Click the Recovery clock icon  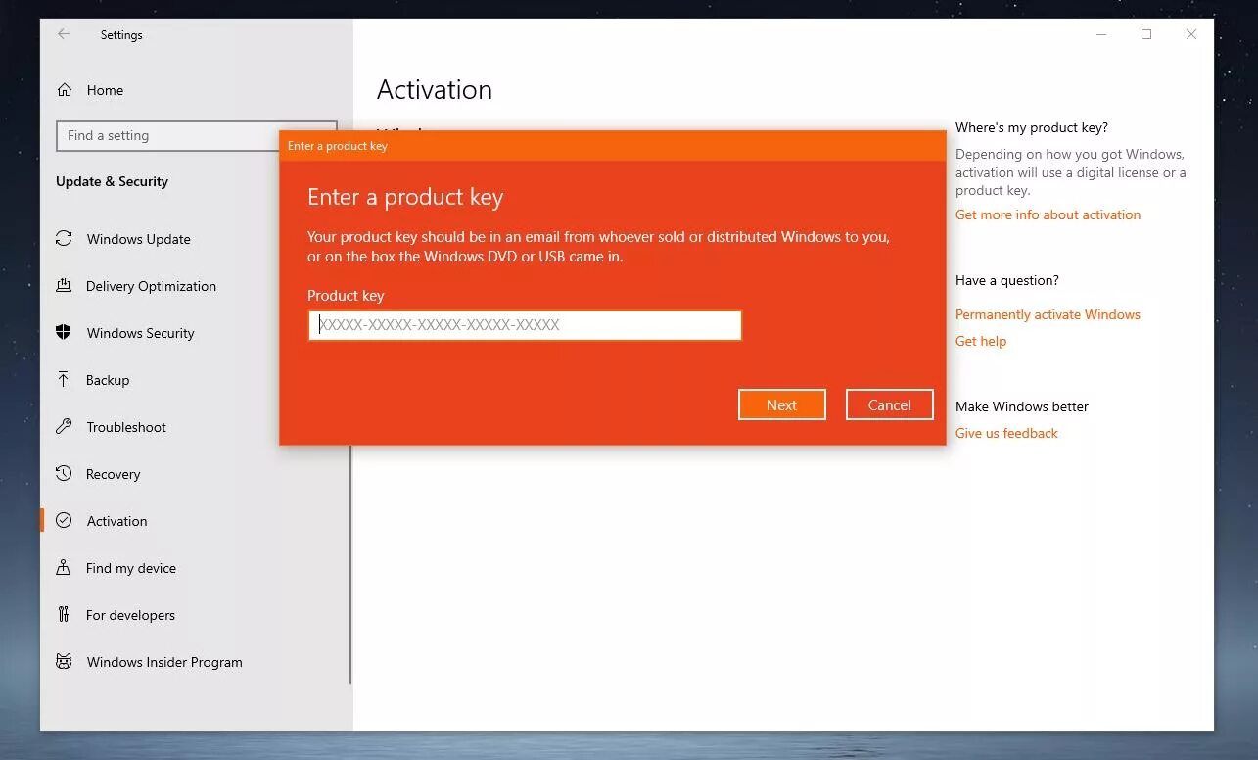coord(64,473)
